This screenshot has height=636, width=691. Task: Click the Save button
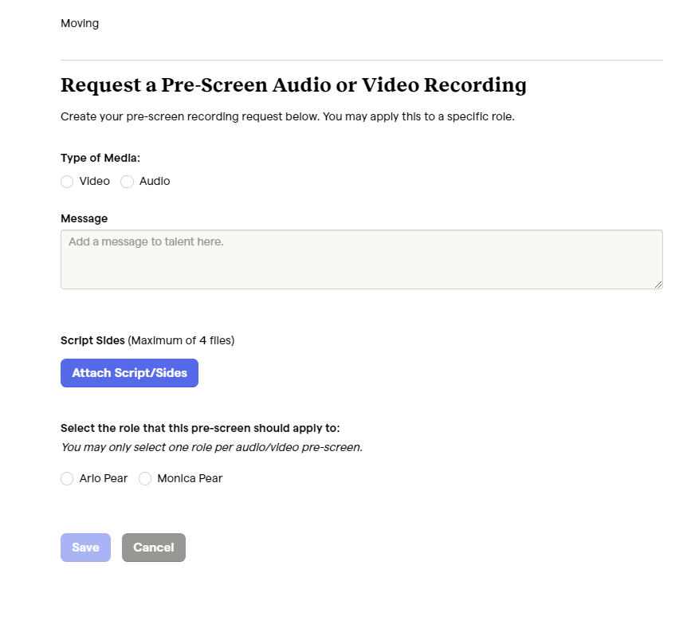pos(85,547)
